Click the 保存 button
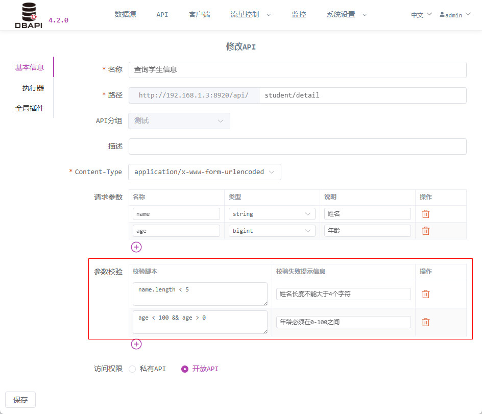This screenshot has width=482, height=414. click(20, 400)
